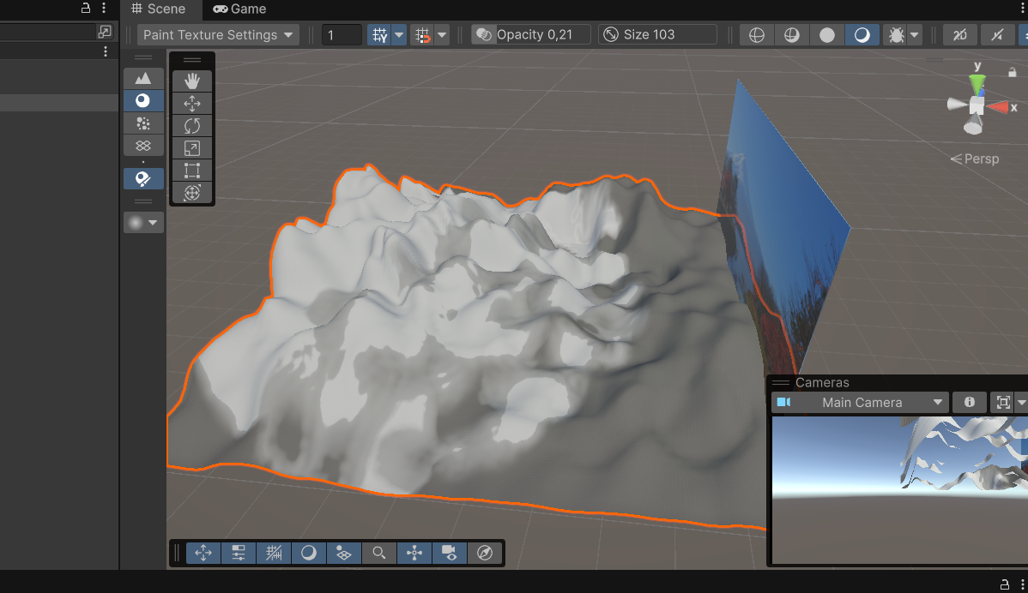Toggle the scene grid visibility
Viewport: 1028px width, 593px height.
tap(379, 35)
